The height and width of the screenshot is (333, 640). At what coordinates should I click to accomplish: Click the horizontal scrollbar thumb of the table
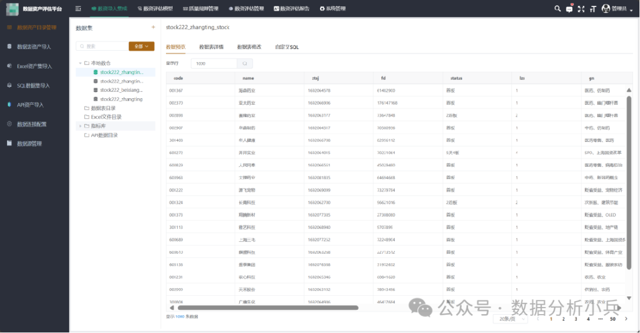point(268,308)
